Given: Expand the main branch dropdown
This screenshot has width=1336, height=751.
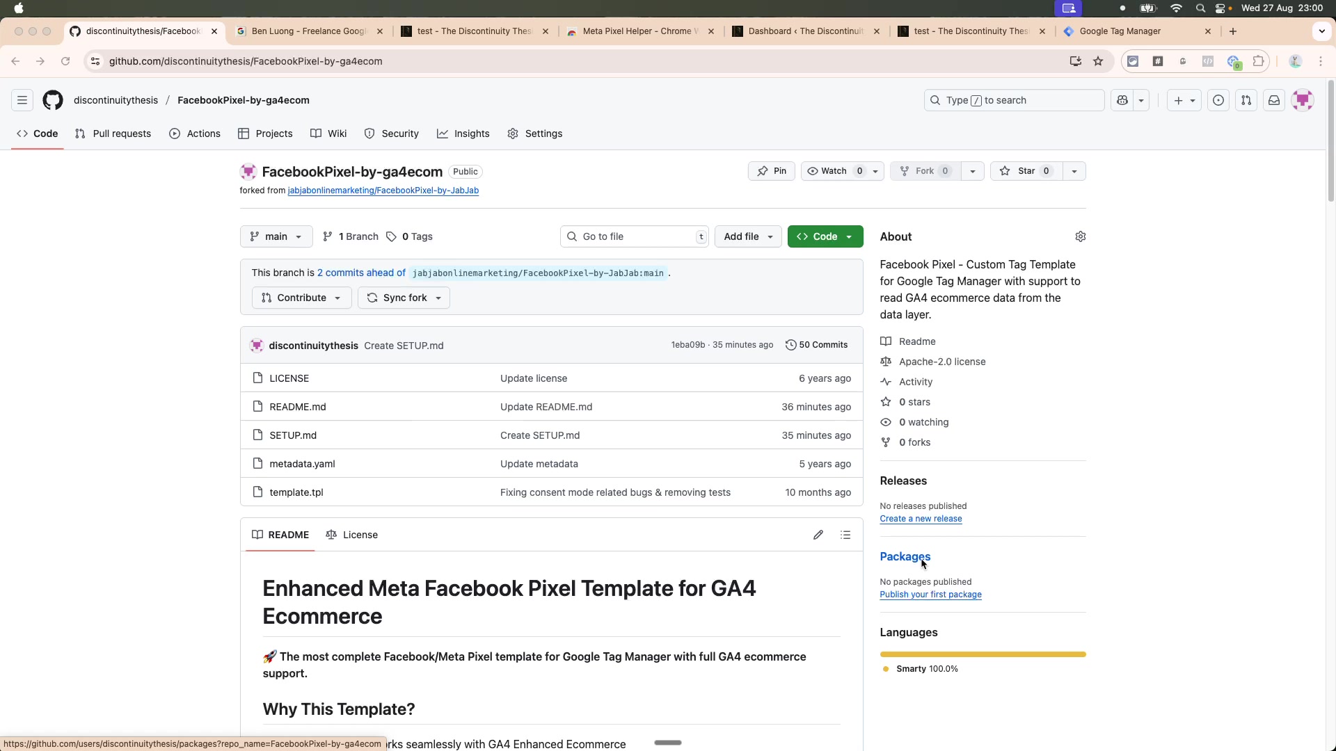Looking at the screenshot, I should pyautogui.click(x=276, y=236).
